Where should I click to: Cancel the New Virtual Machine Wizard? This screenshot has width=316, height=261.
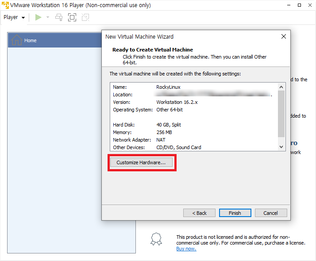(x=271, y=213)
